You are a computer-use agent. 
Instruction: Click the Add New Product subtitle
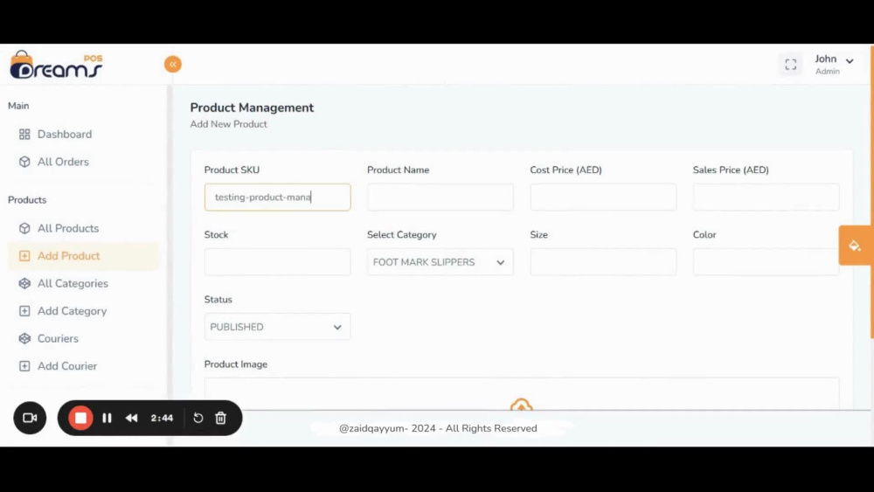(x=228, y=124)
